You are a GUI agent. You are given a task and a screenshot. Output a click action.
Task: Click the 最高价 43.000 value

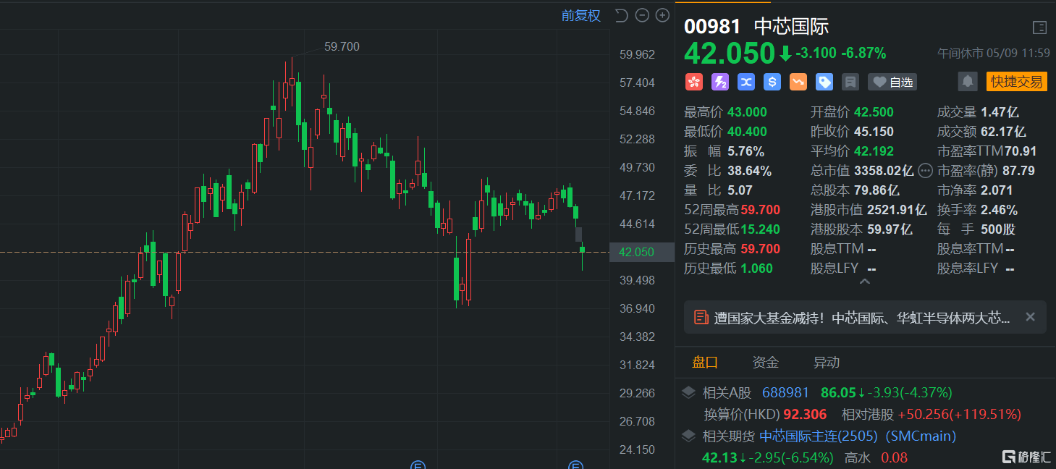pyautogui.click(x=747, y=112)
